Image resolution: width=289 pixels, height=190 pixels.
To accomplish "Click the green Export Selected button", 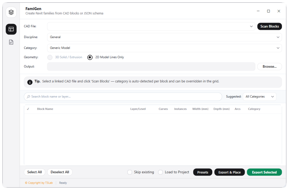I will (x=264, y=172).
